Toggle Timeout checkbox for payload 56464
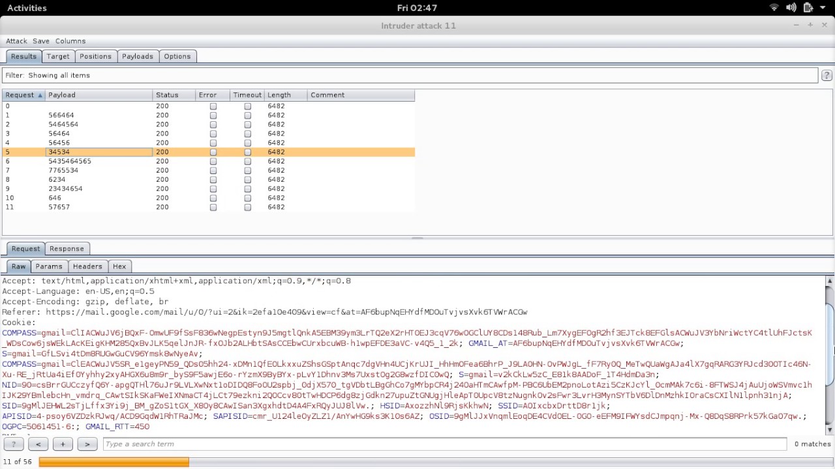 247,134
